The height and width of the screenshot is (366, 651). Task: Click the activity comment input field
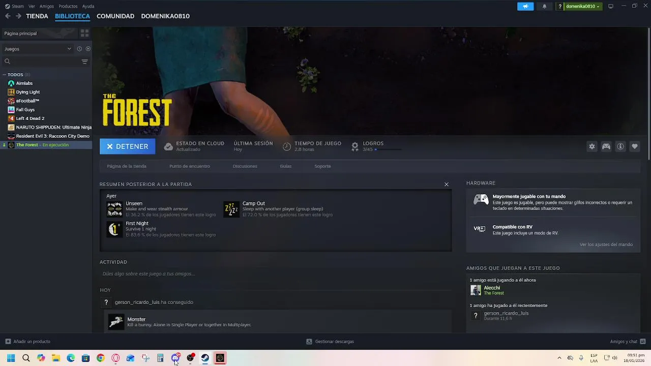click(276, 274)
